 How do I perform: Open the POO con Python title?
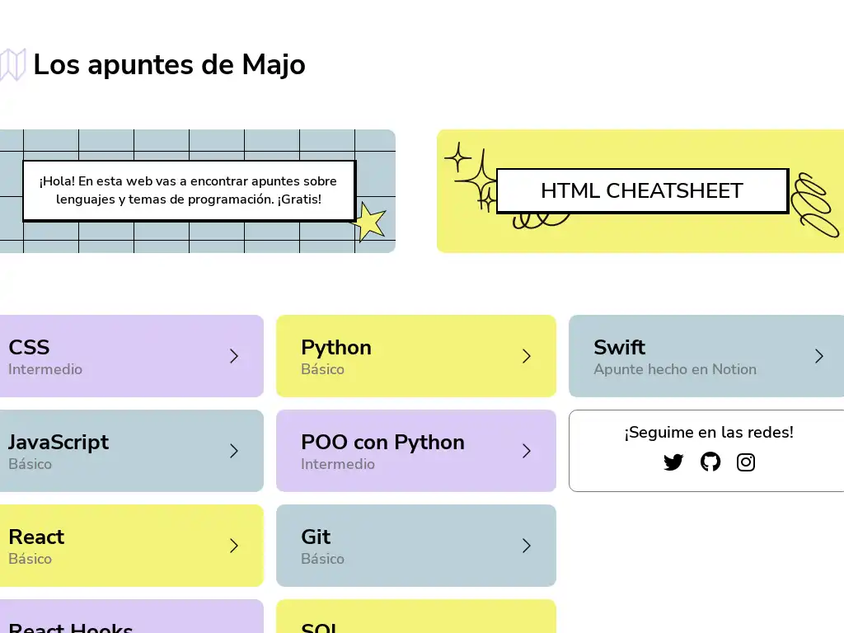[x=382, y=443]
